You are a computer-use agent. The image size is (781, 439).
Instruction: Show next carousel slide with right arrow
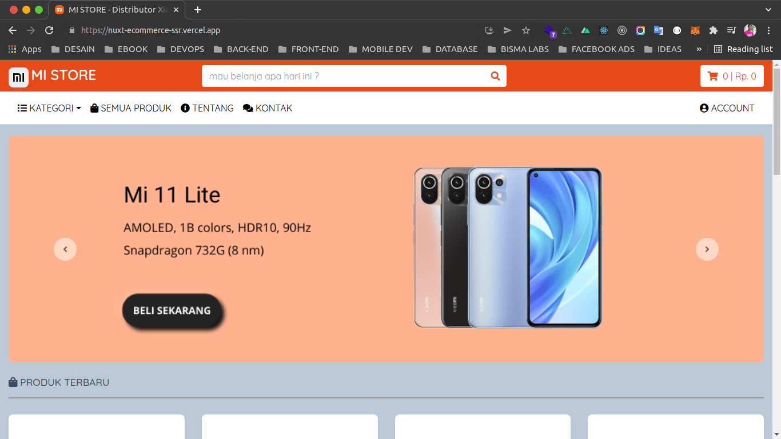[707, 249]
